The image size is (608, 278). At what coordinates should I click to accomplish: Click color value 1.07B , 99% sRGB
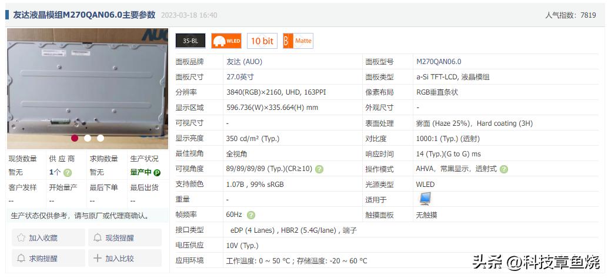pyautogui.click(x=255, y=185)
